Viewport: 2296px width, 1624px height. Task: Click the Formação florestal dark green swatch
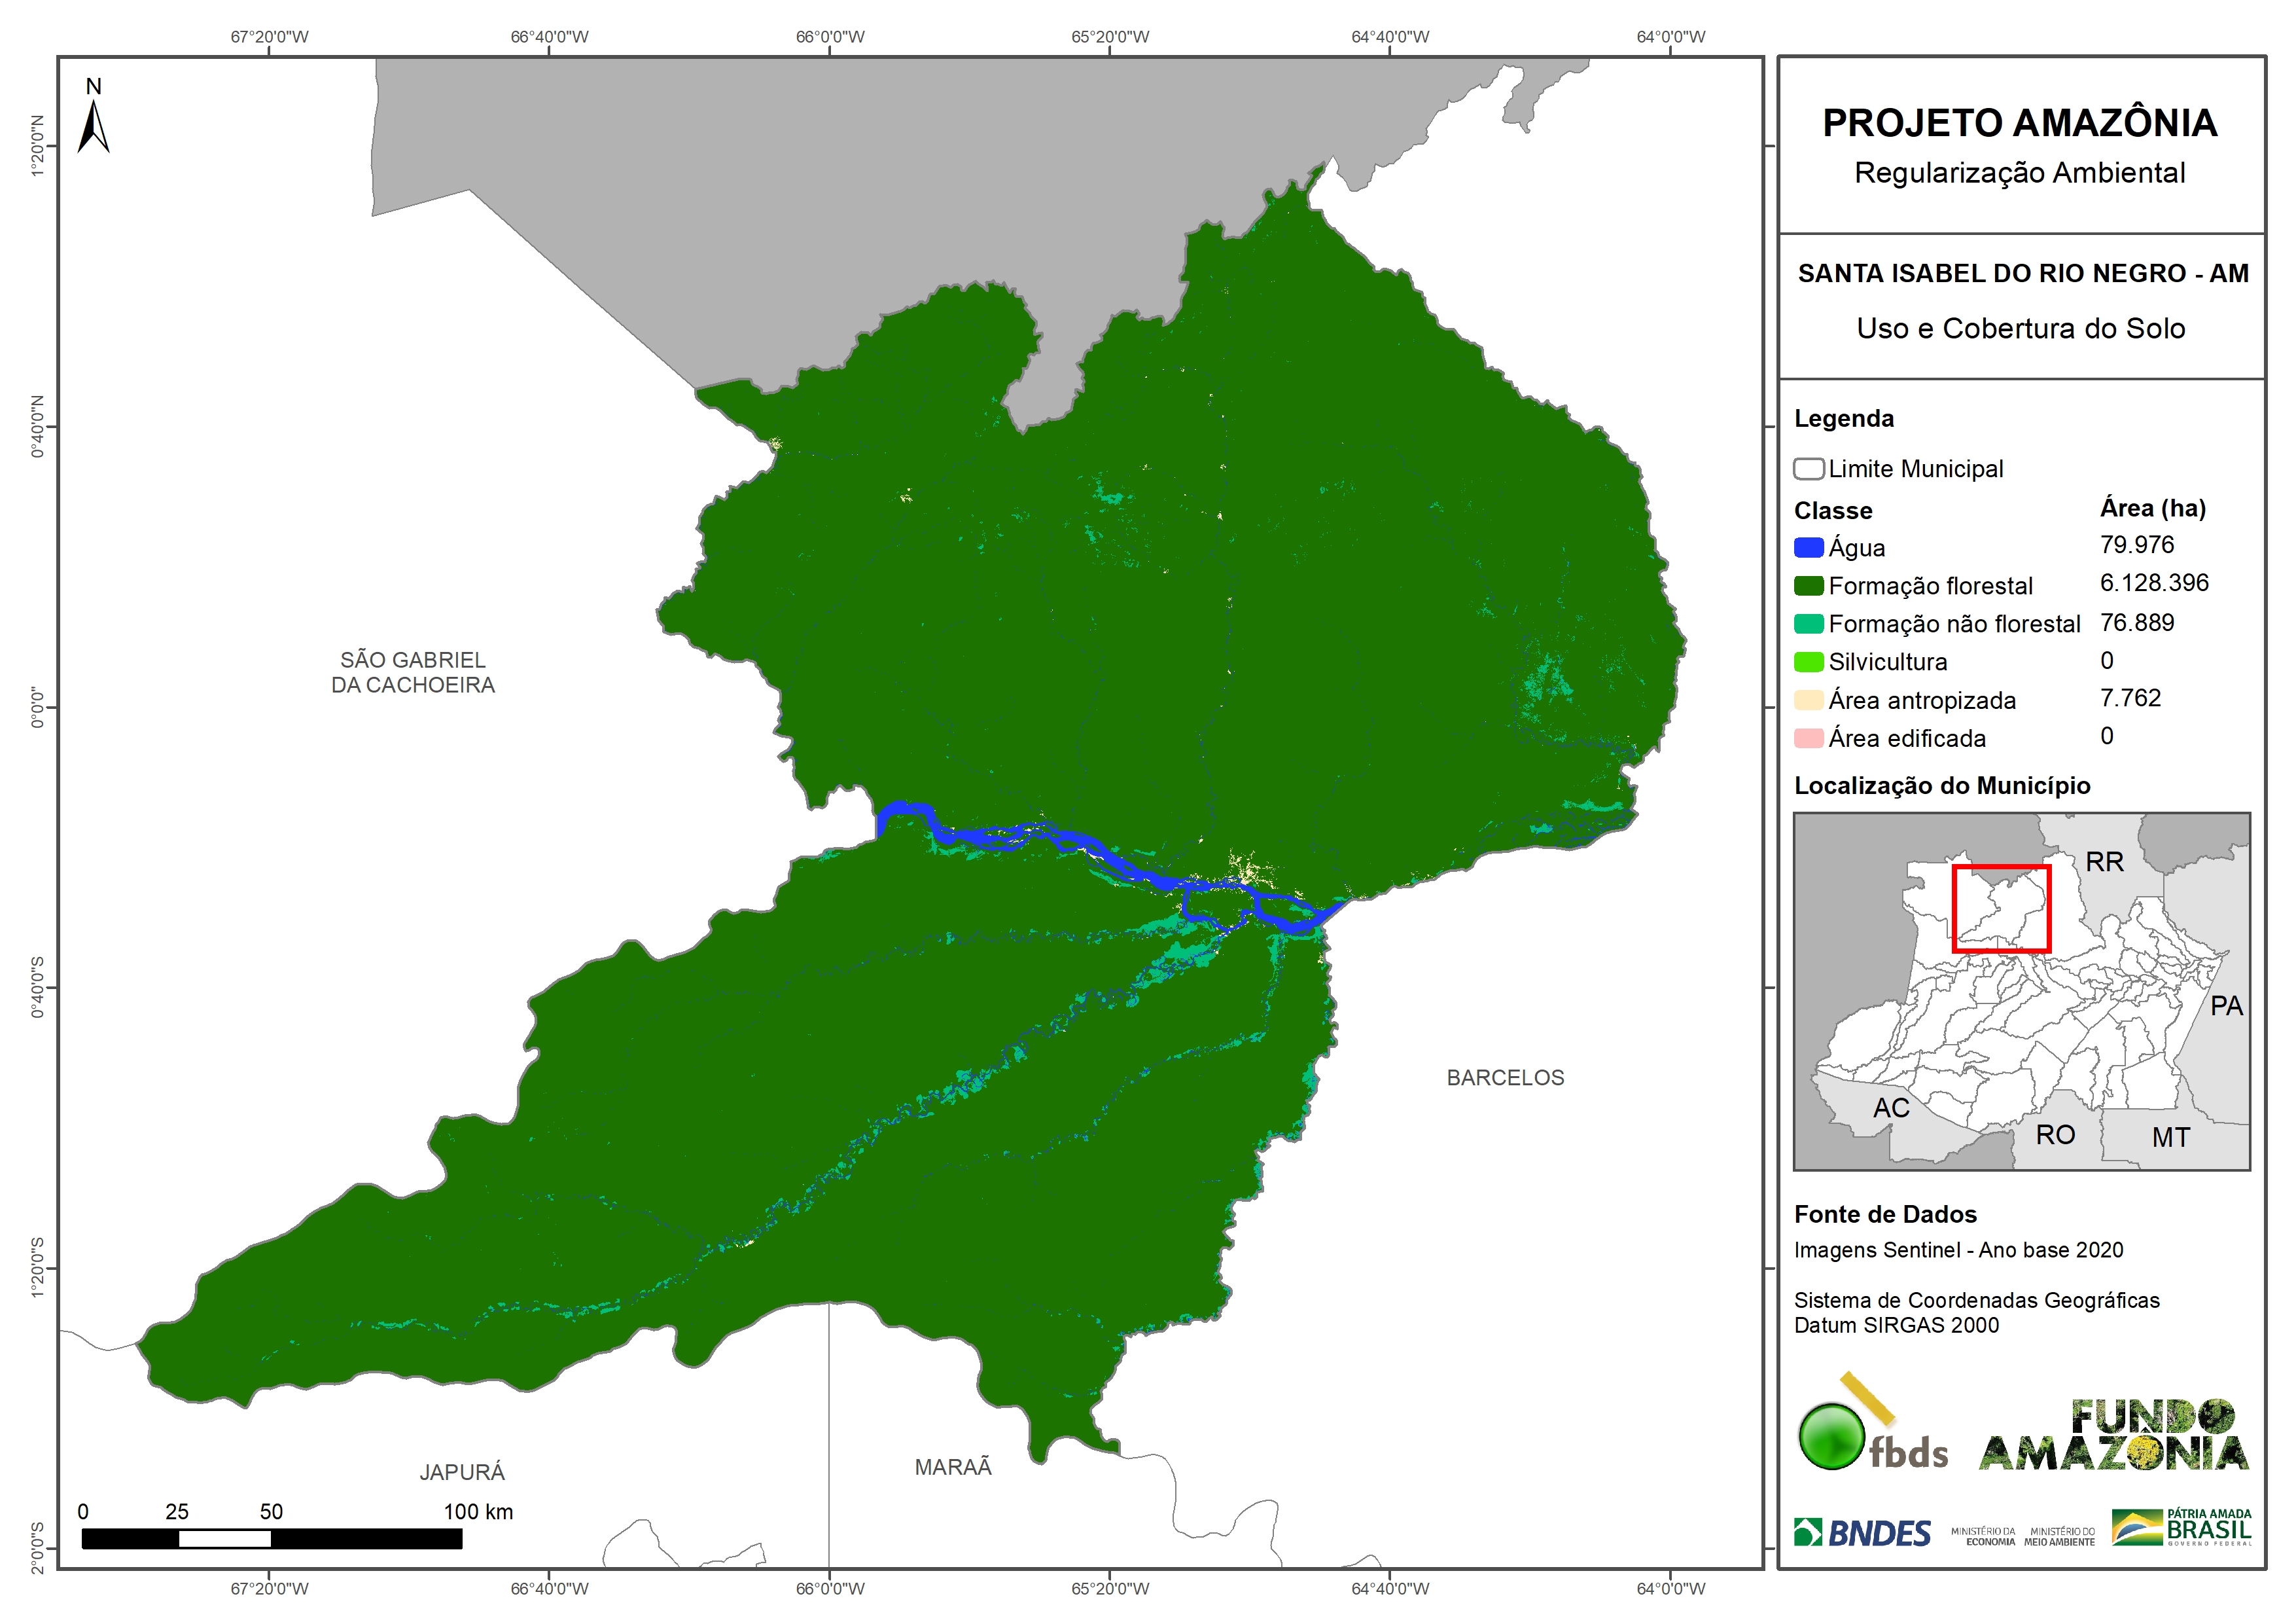tap(1808, 586)
